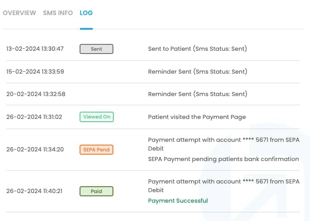Image resolution: width=310 pixels, height=221 pixels.
Task: Click the 15-02-2024 'Reminder Sent' log message
Action: [198, 72]
